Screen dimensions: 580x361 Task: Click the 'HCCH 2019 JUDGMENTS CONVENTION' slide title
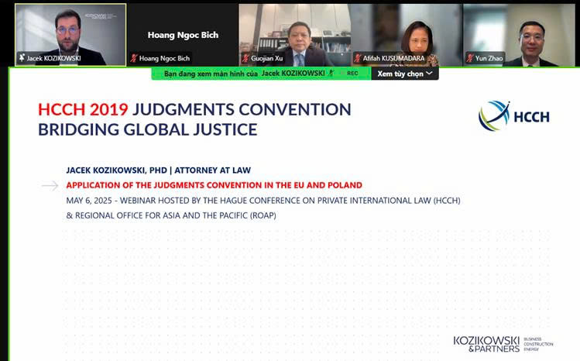click(x=194, y=109)
